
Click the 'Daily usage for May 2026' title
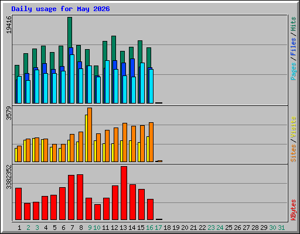point(60,9)
